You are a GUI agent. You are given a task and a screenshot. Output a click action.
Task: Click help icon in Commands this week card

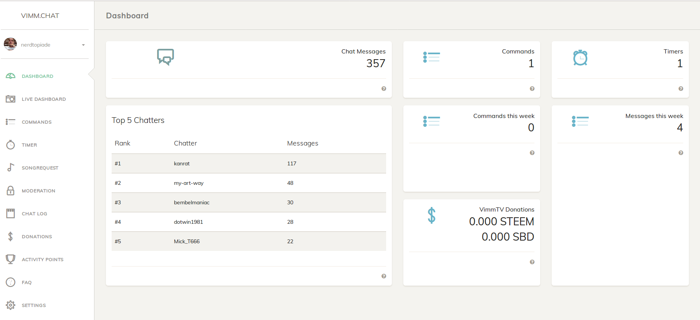(532, 153)
